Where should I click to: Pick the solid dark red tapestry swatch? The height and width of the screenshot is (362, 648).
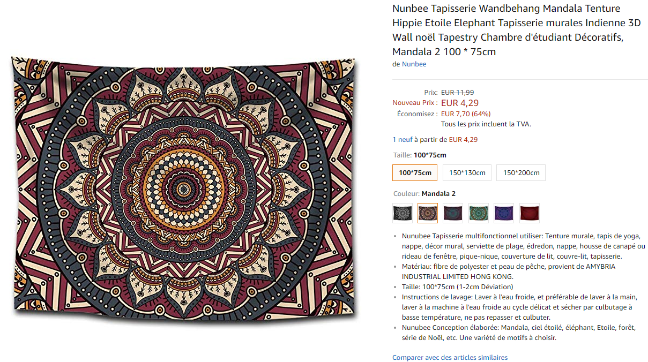tap(530, 213)
